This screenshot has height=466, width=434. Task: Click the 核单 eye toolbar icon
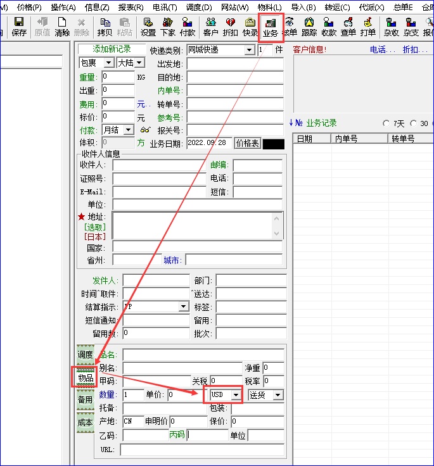coord(290,27)
